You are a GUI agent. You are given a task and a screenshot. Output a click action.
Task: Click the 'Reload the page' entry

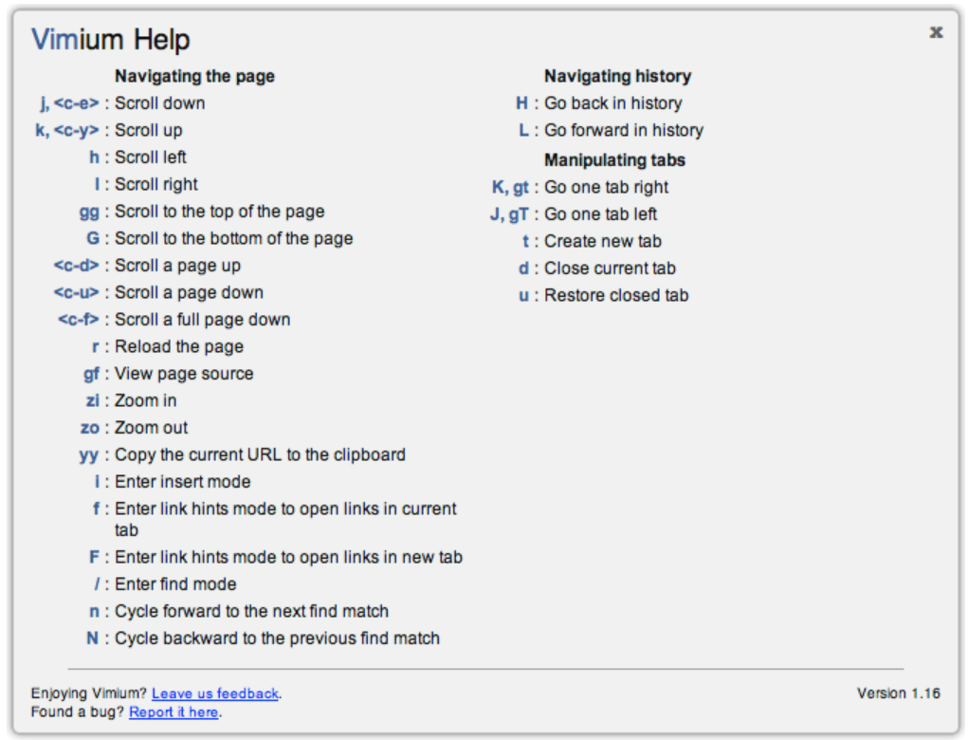[179, 347]
